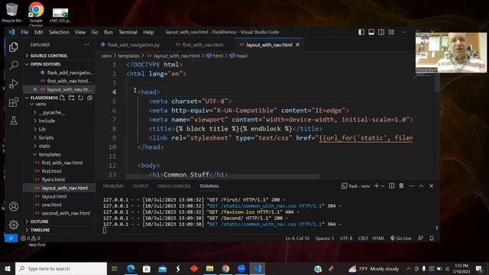489x275 pixels.
Task: Click Ln 4, Col 10 position in status bar
Action: (x=297, y=238)
